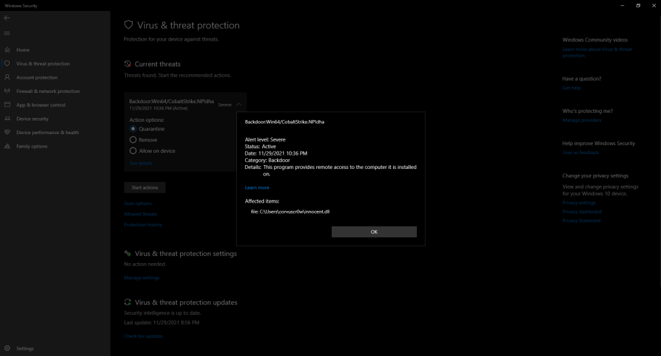This screenshot has height=356, width=661.
Task: Click the Device security icon
Action: pos(7,119)
